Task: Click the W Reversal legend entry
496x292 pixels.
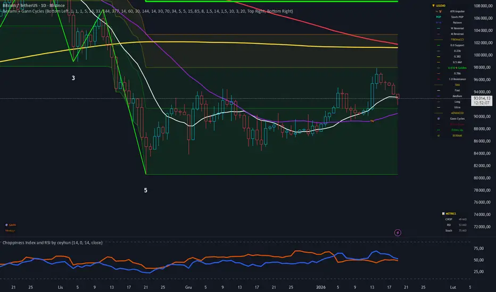Action: coord(457,29)
